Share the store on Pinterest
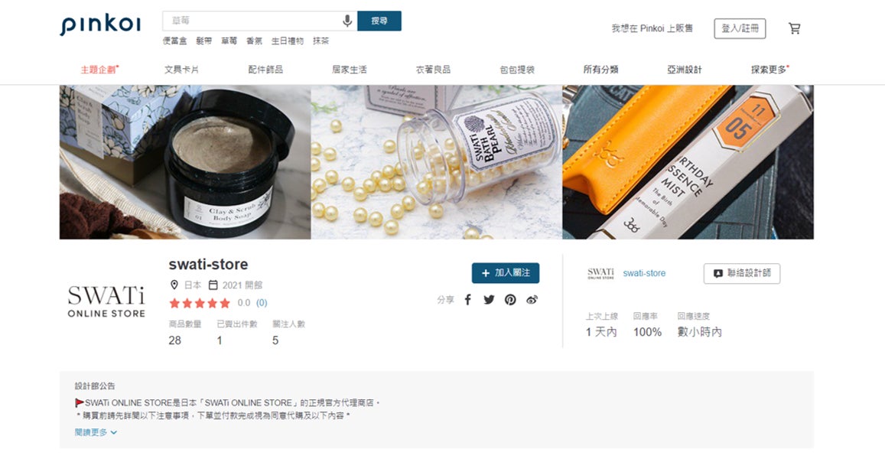Screen dimensions: 885x462 tap(510, 300)
